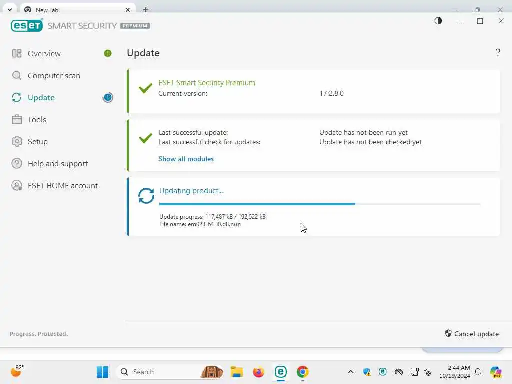The width and height of the screenshot is (512, 384).
Task: Click the ESET Smart Security Premium title
Action: (x=207, y=83)
